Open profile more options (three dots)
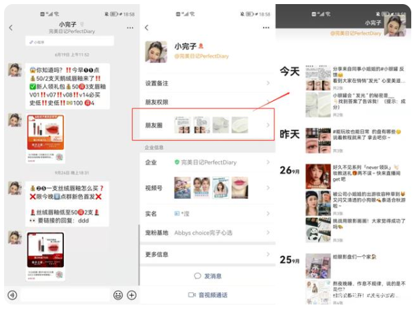Viewport: 416px width, 314px height. pos(266,28)
